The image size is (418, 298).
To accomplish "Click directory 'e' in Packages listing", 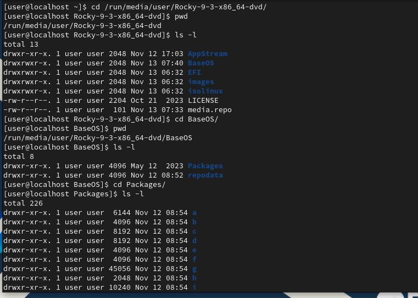I will pyautogui.click(x=194, y=250).
